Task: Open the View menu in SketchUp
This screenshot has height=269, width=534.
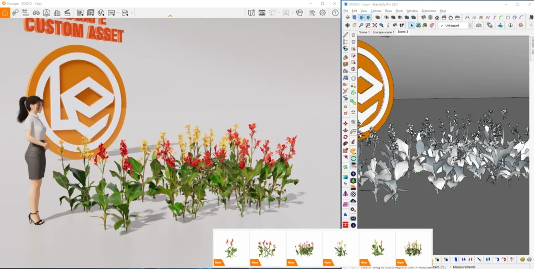Action: pos(363,11)
